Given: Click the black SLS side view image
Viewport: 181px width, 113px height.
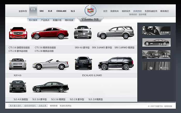Looking at the screenshot, I should (x=51, y=87).
